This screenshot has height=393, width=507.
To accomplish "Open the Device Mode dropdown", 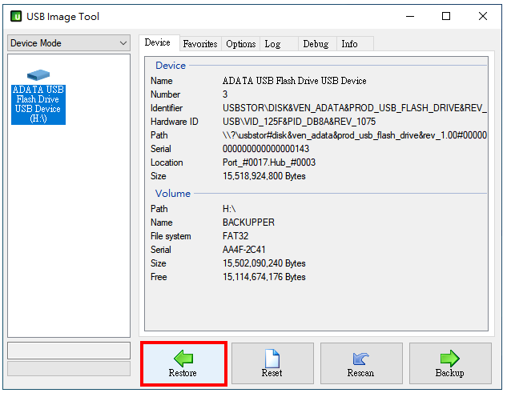I will (69, 43).
